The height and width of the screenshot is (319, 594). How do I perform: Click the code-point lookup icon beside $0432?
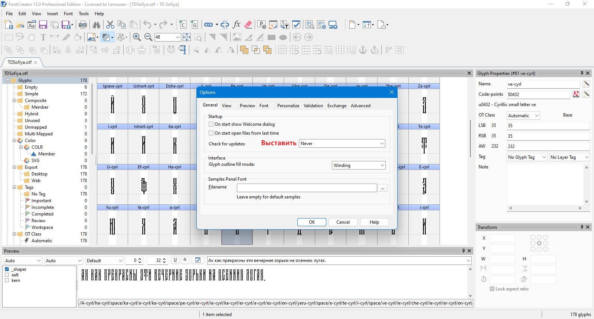point(576,94)
